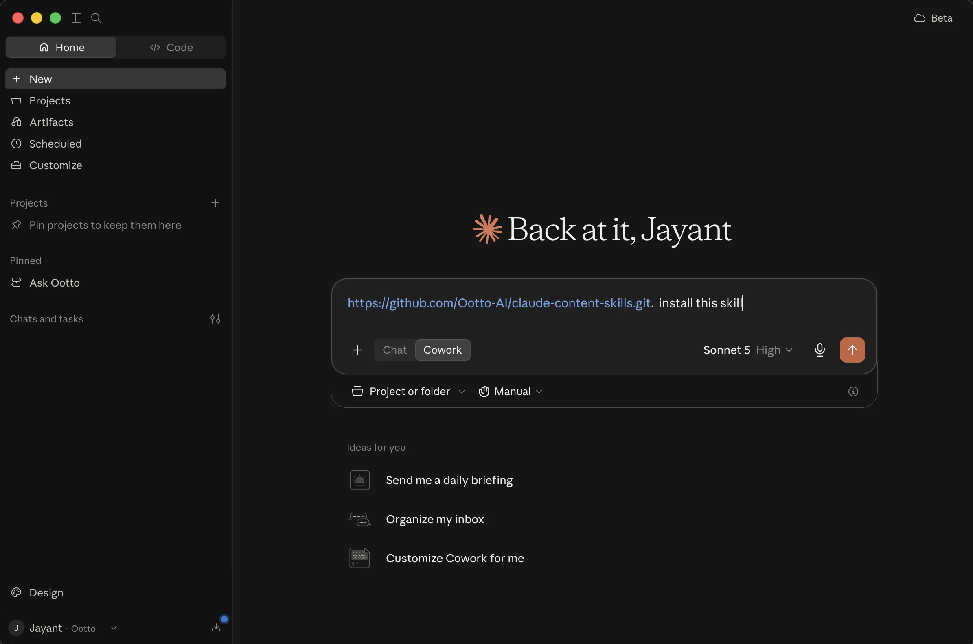Start voice dictation with microphone icon
The image size is (973, 644).
coord(820,350)
